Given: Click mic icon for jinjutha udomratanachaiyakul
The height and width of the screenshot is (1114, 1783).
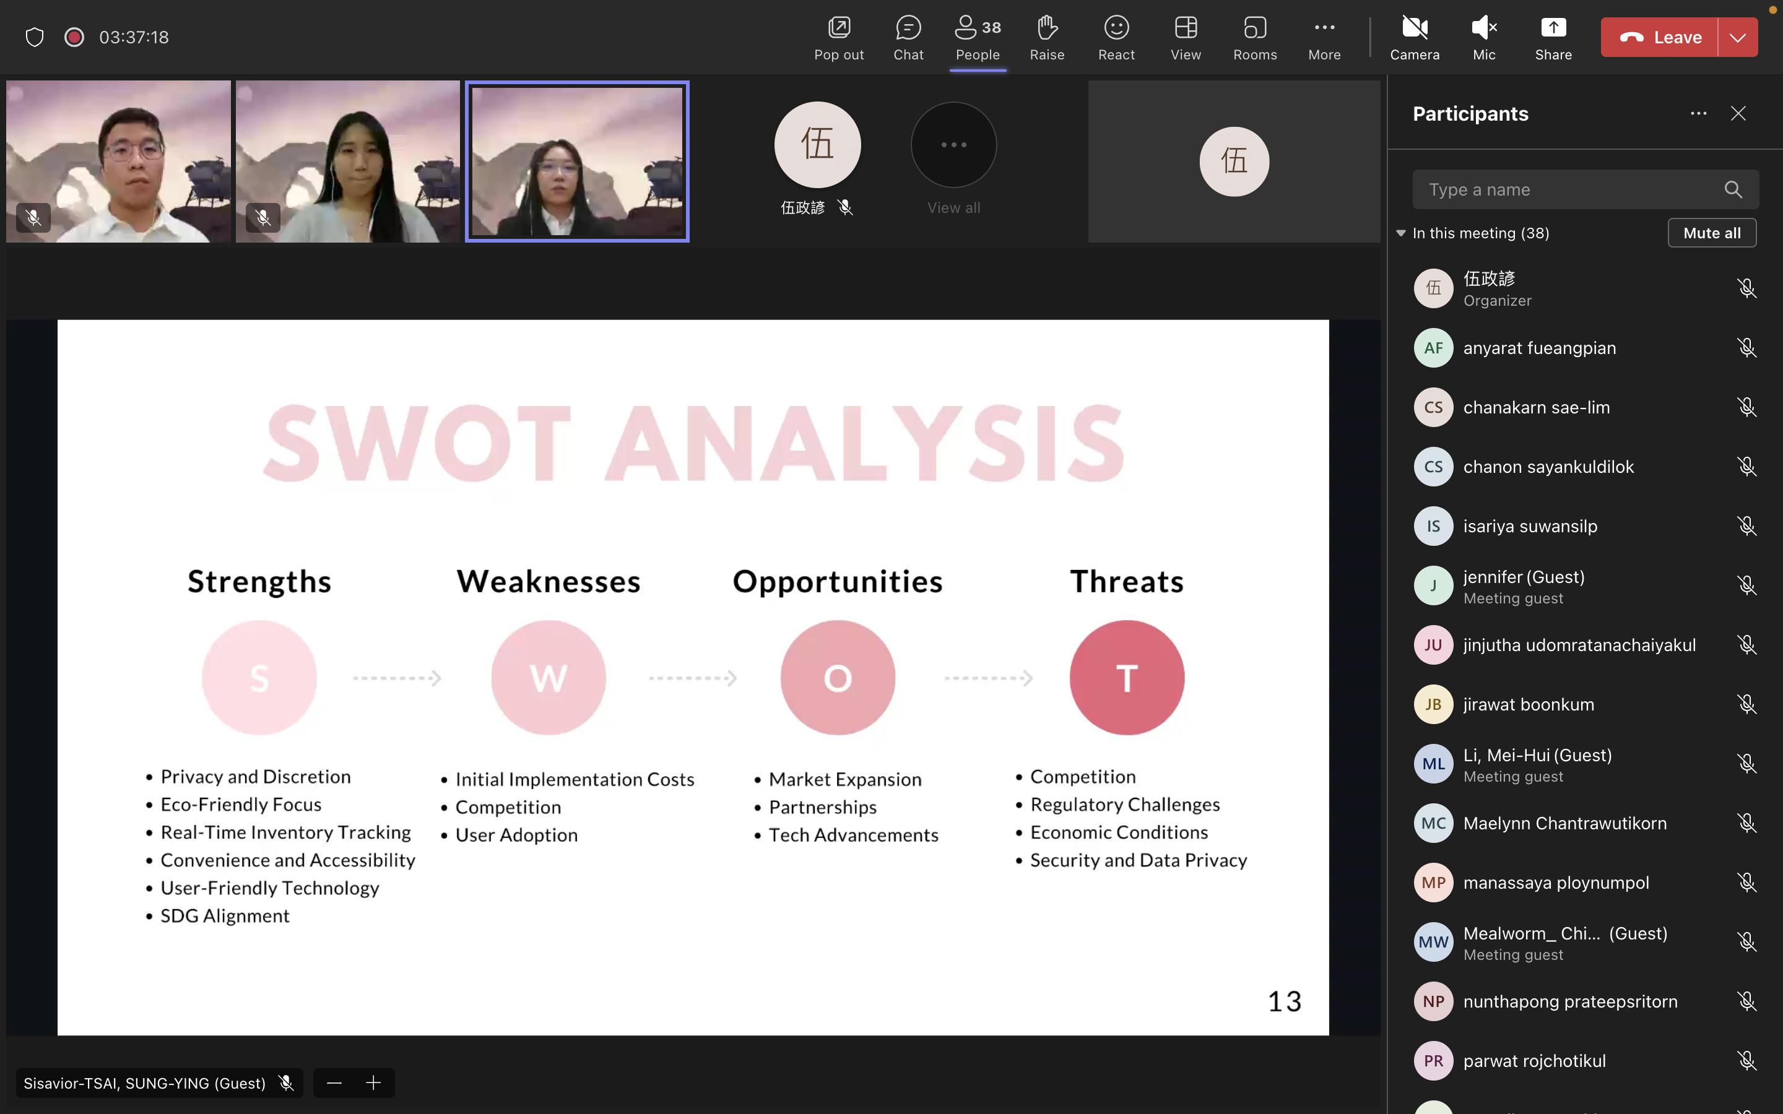Looking at the screenshot, I should (x=1746, y=645).
